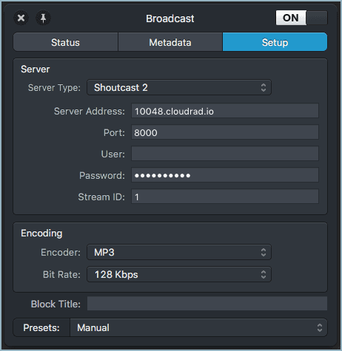Click the Port label

[x=114, y=133]
